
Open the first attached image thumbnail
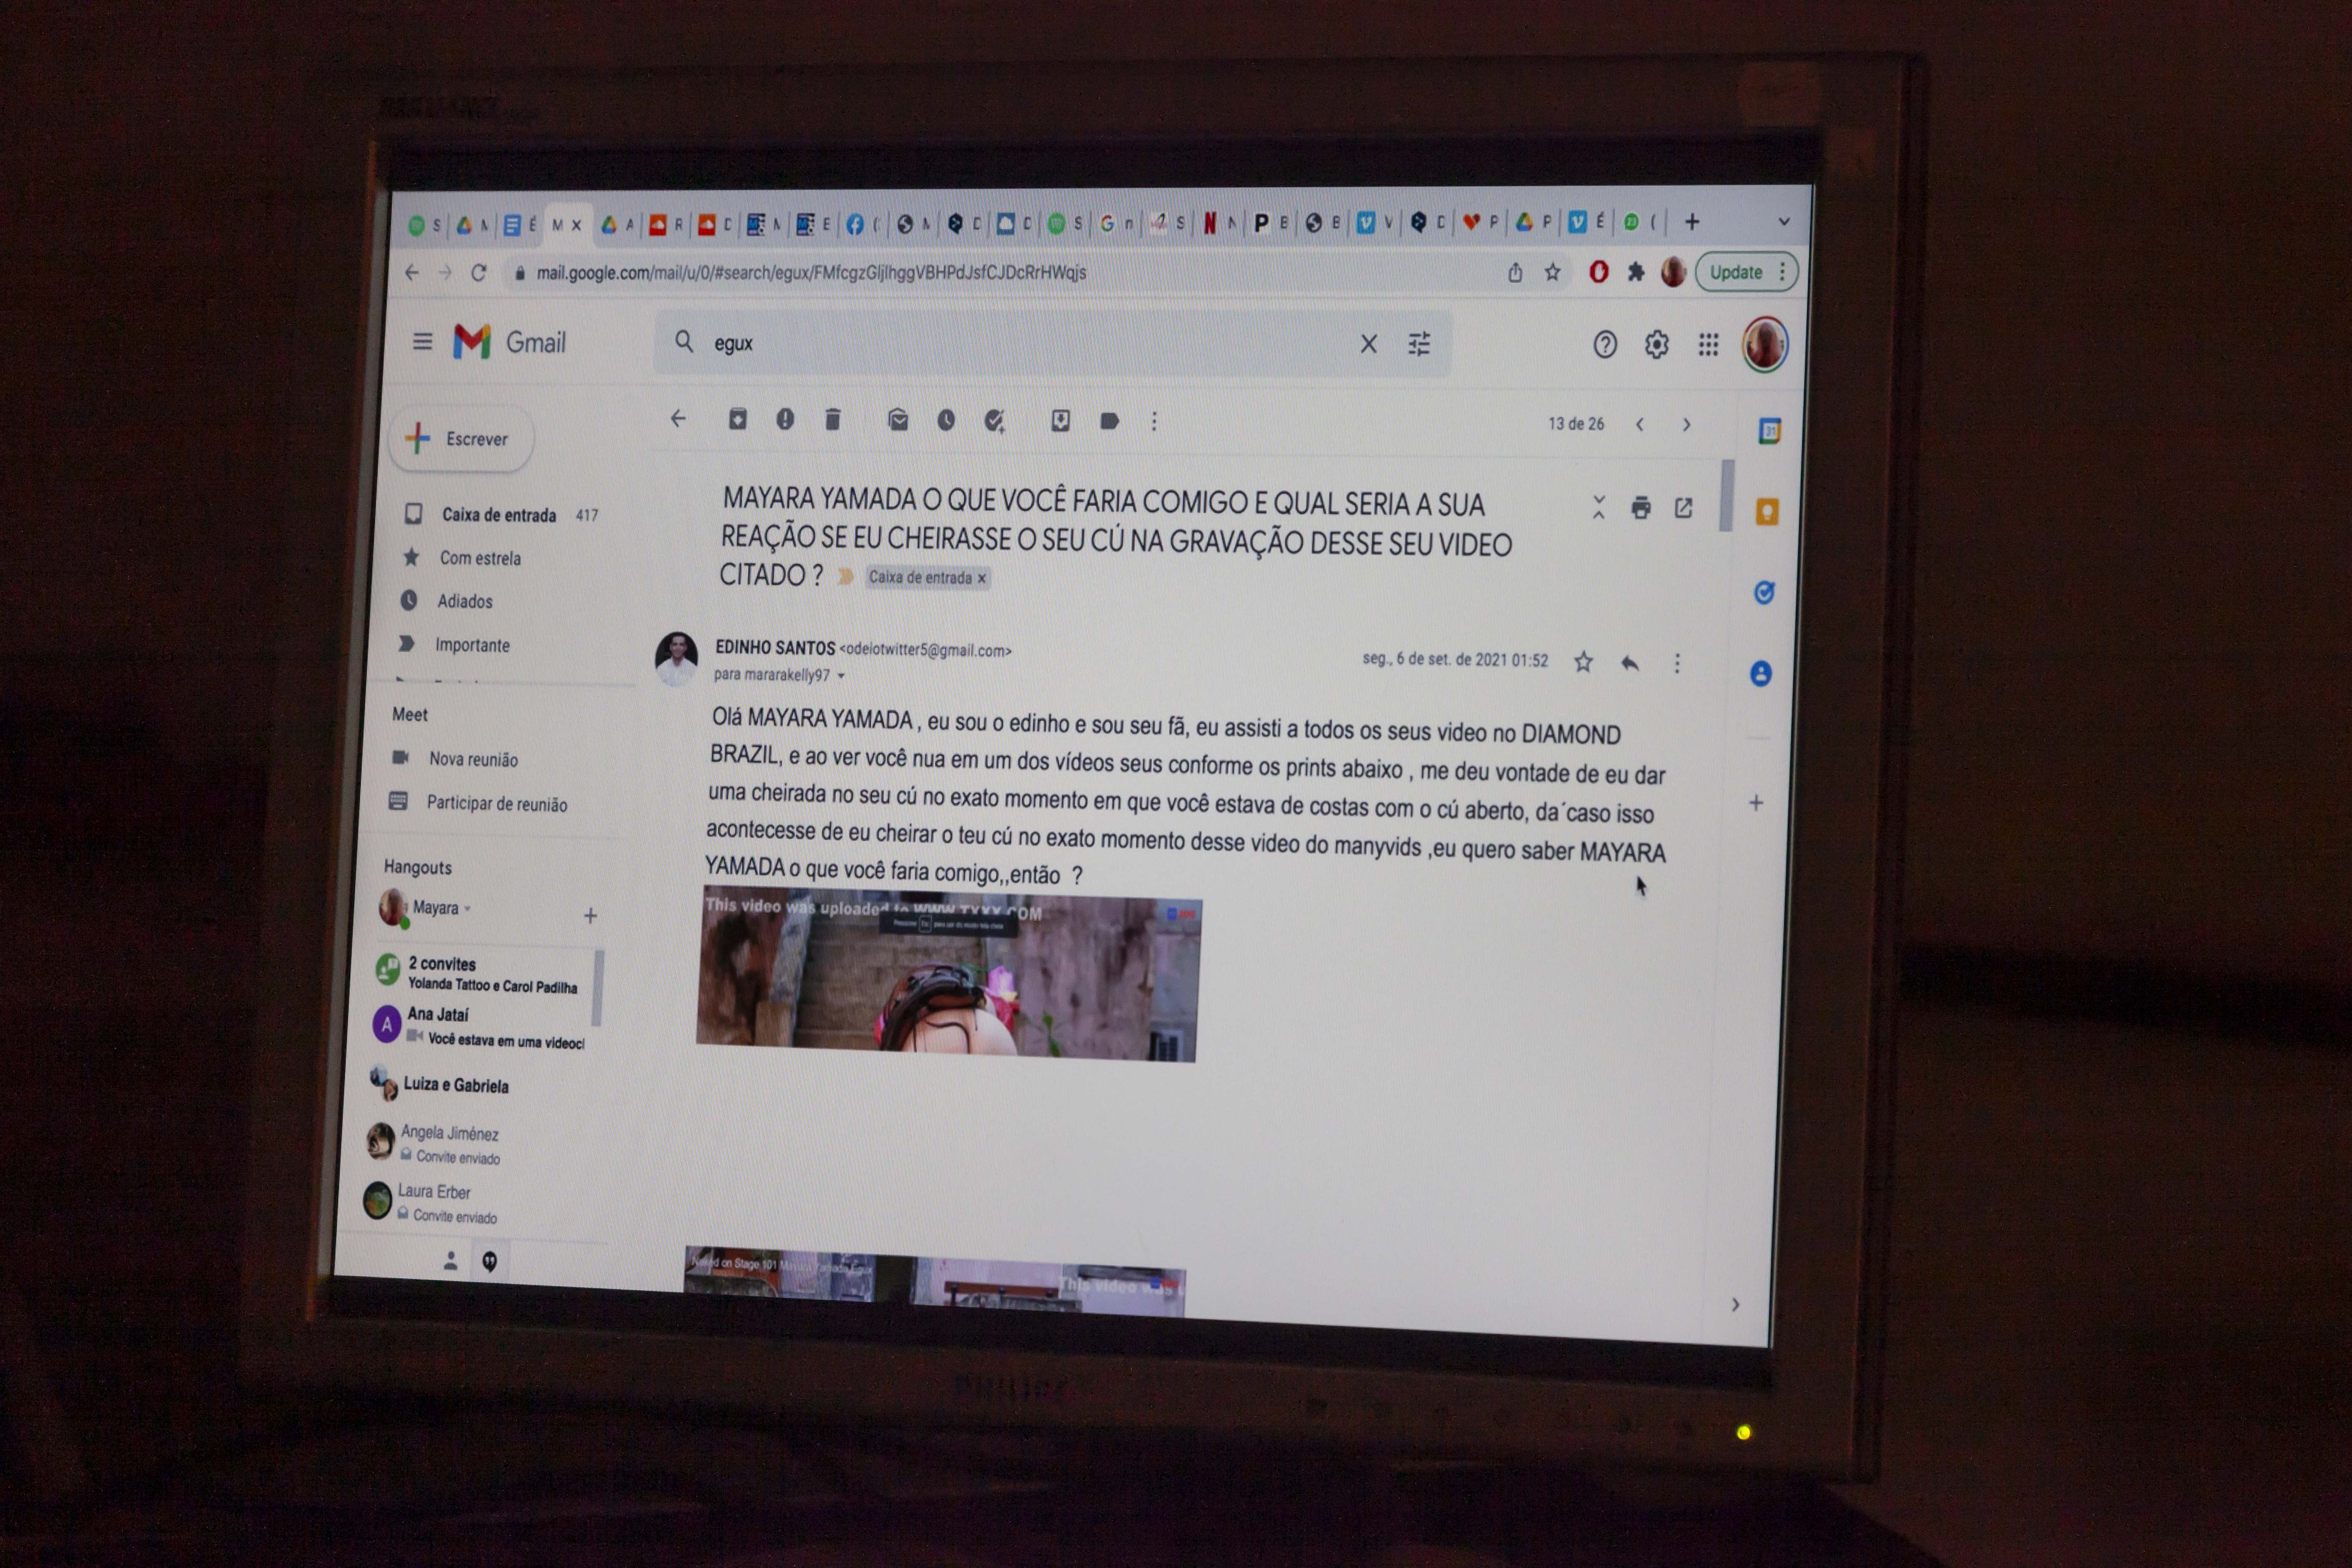pyautogui.click(x=948, y=974)
